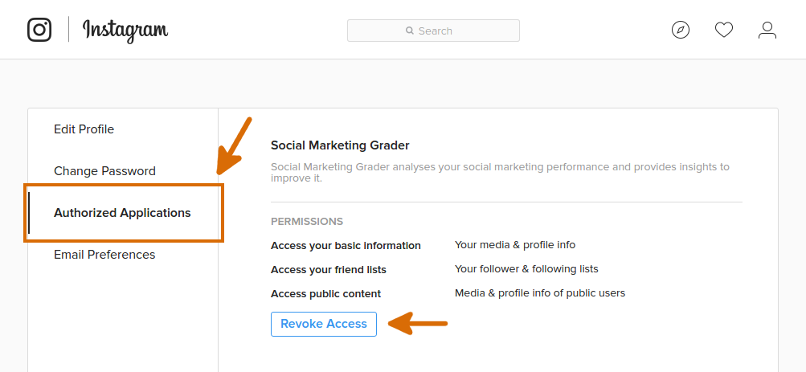Click the Instagram camera logo icon
Image resolution: width=806 pixels, height=372 pixels.
(x=39, y=30)
